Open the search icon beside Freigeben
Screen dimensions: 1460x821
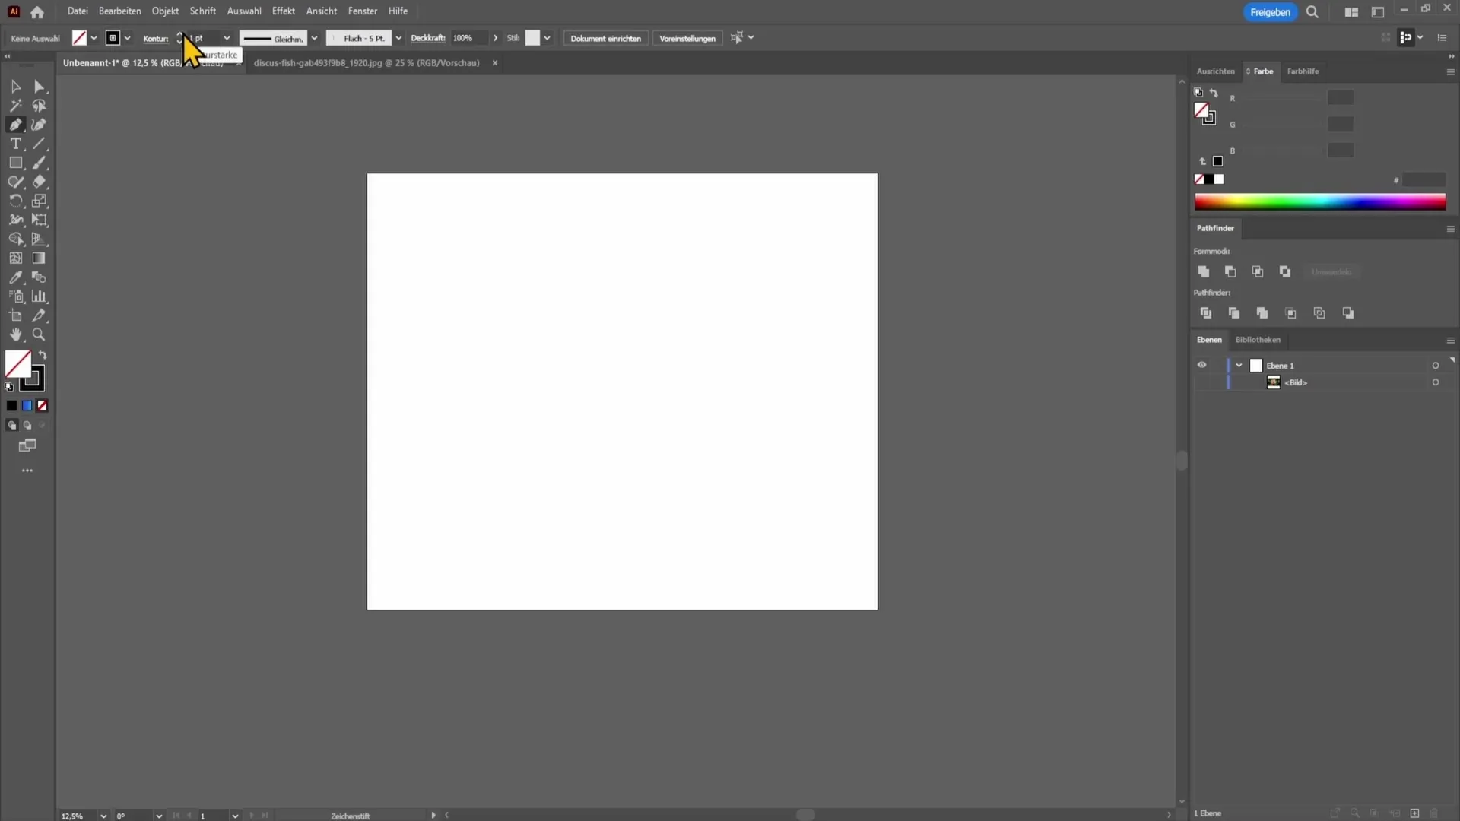pos(1312,12)
